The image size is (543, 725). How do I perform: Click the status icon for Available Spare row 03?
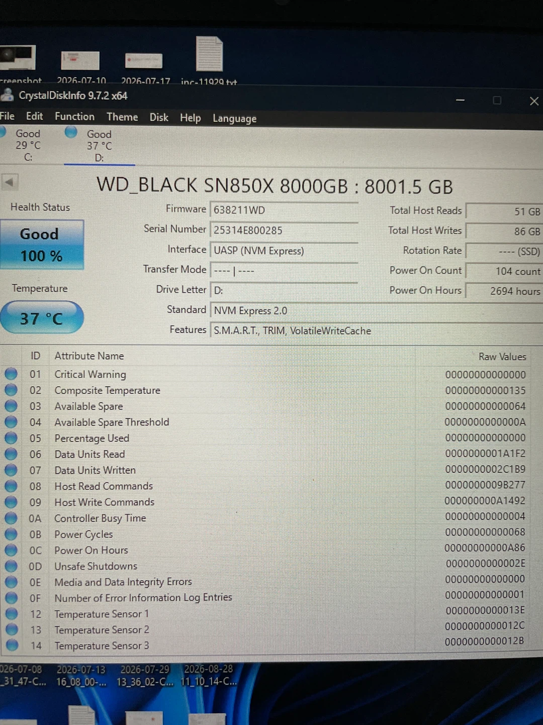tap(11, 406)
